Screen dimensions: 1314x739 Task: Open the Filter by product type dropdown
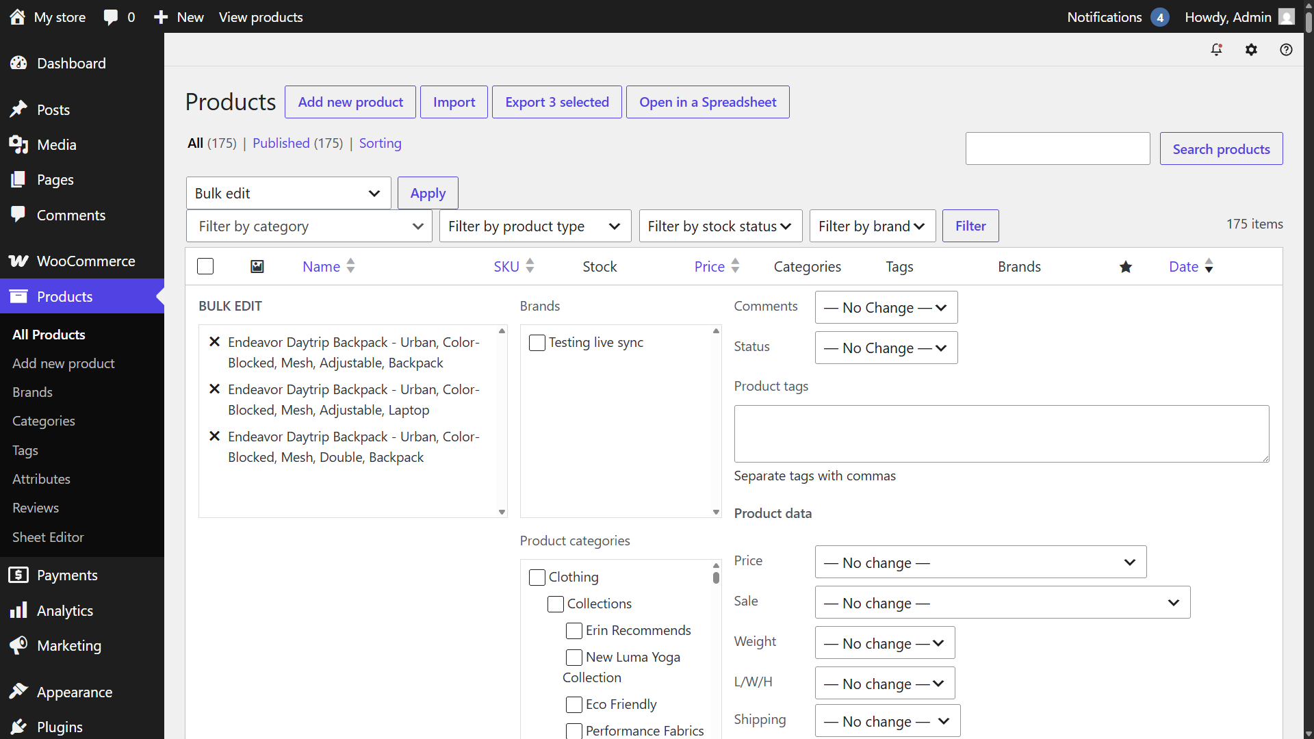[534, 226]
